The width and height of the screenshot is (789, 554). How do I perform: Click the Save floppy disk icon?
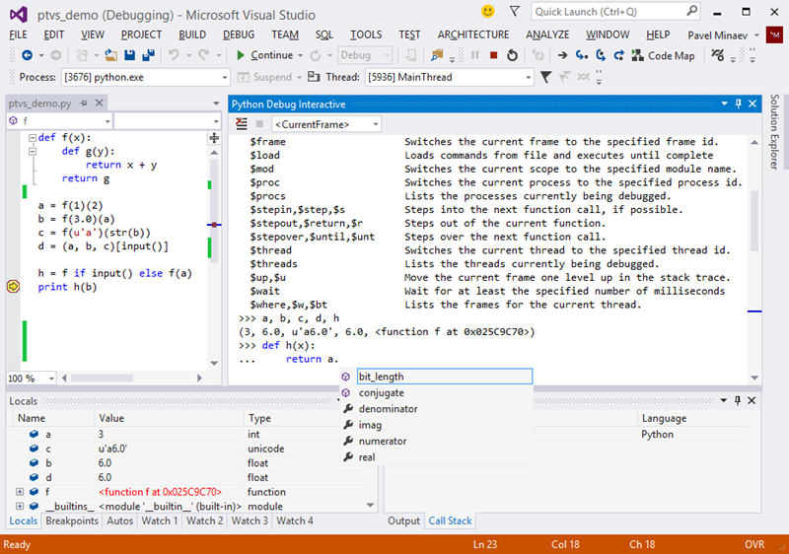[x=130, y=55]
